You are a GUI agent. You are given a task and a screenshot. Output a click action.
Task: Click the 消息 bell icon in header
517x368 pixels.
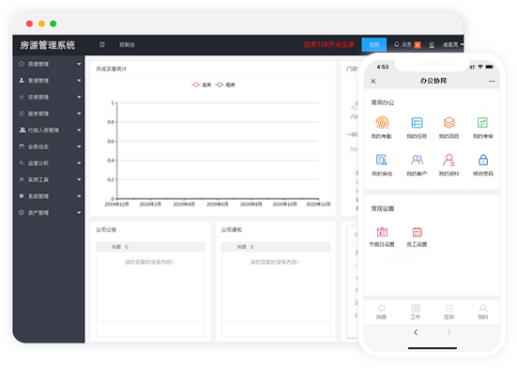[397, 44]
